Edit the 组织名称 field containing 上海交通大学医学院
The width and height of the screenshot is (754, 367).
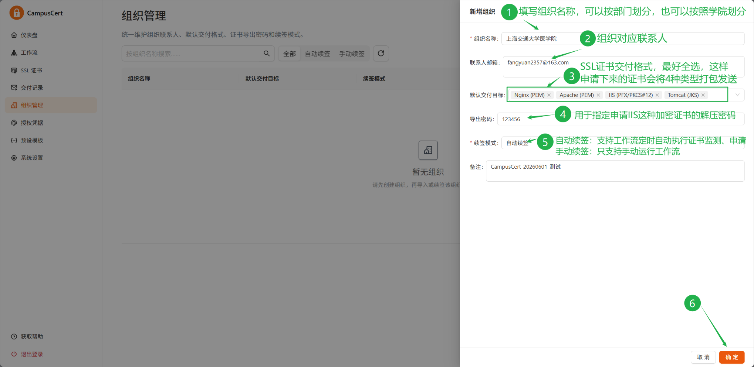pyautogui.click(x=623, y=39)
